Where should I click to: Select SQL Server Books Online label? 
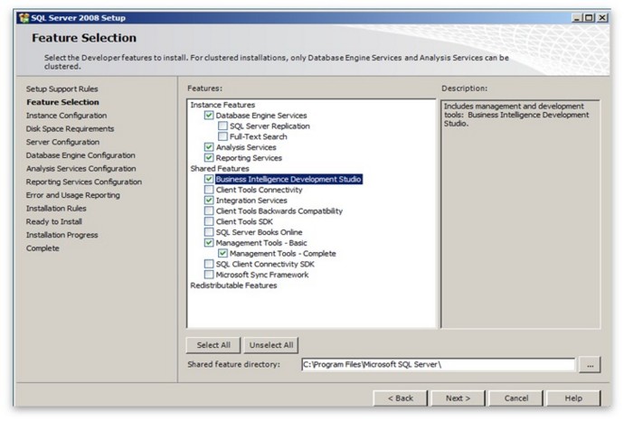tap(259, 232)
